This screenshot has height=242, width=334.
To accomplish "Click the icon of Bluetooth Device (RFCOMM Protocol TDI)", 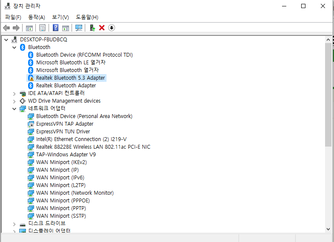I will click(x=31, y=55).
